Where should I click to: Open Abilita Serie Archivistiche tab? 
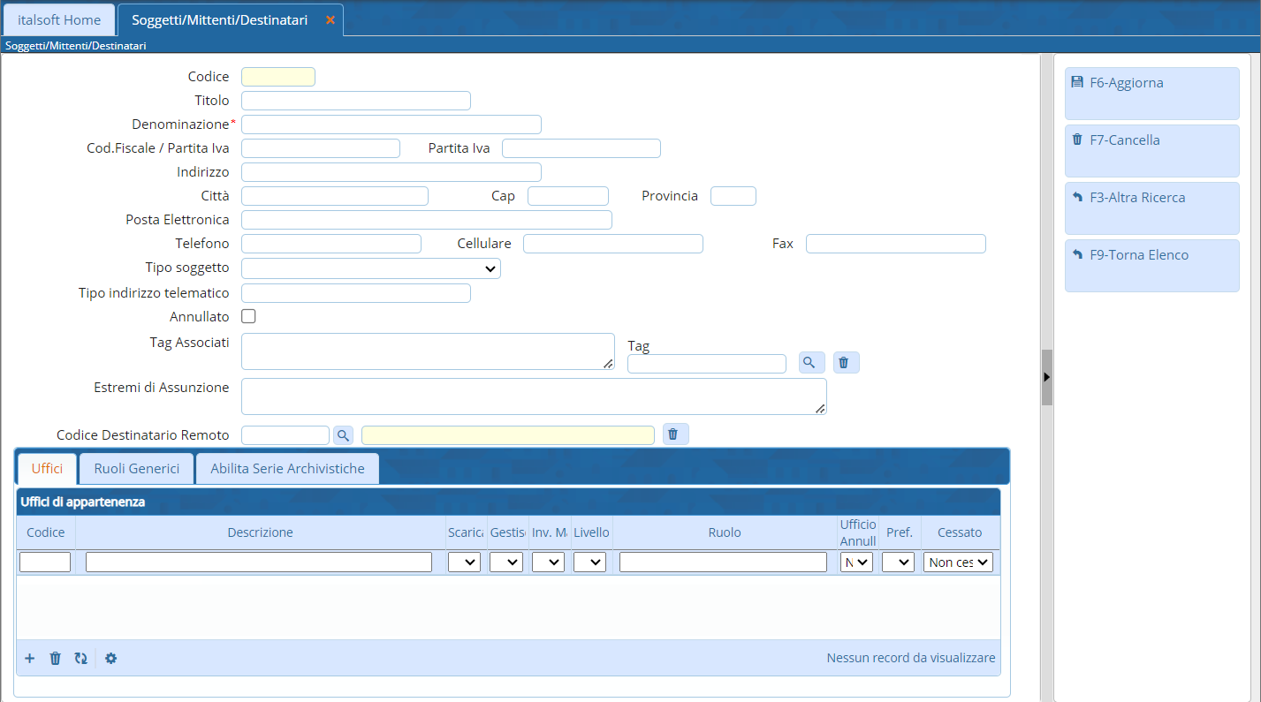(x=287, y=468)
